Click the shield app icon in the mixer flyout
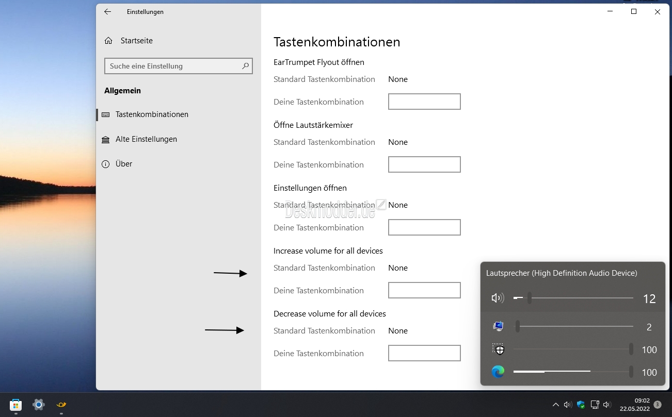This screenshot has height=417, width=672. click(x=498, y=349)
